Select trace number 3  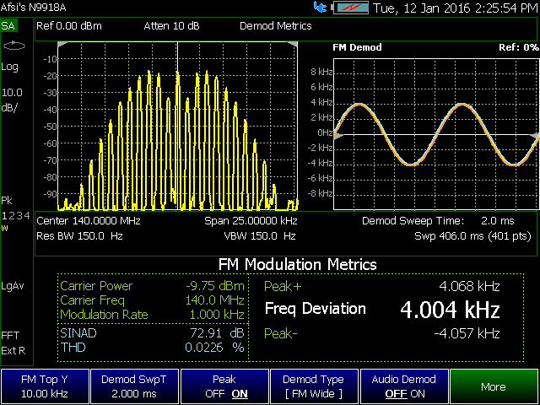click(x=19, y=216)
